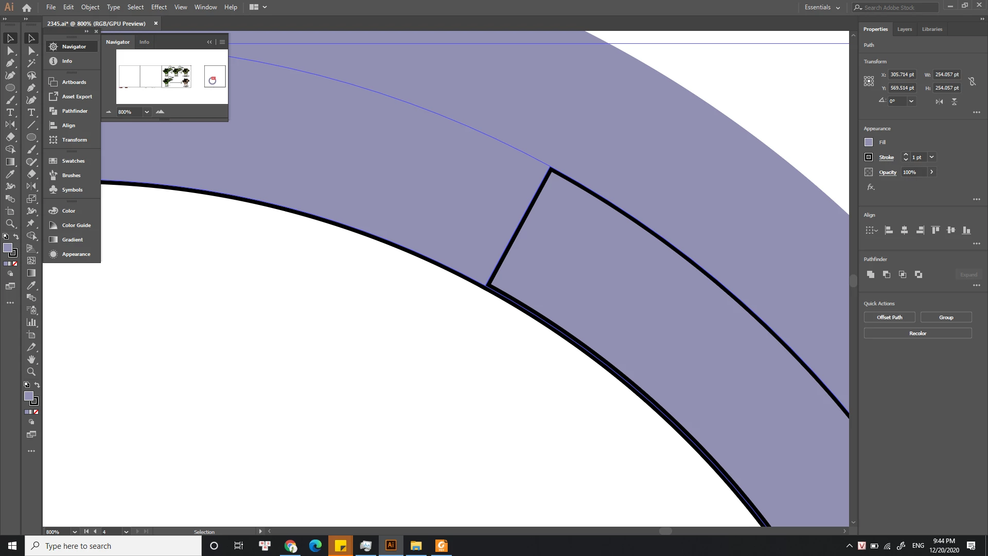Open the Swatches panel icon
This screenshot has width=988, height=556.
pos(53,161)
